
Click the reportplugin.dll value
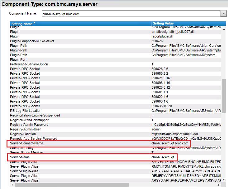[x=162, y=36]
